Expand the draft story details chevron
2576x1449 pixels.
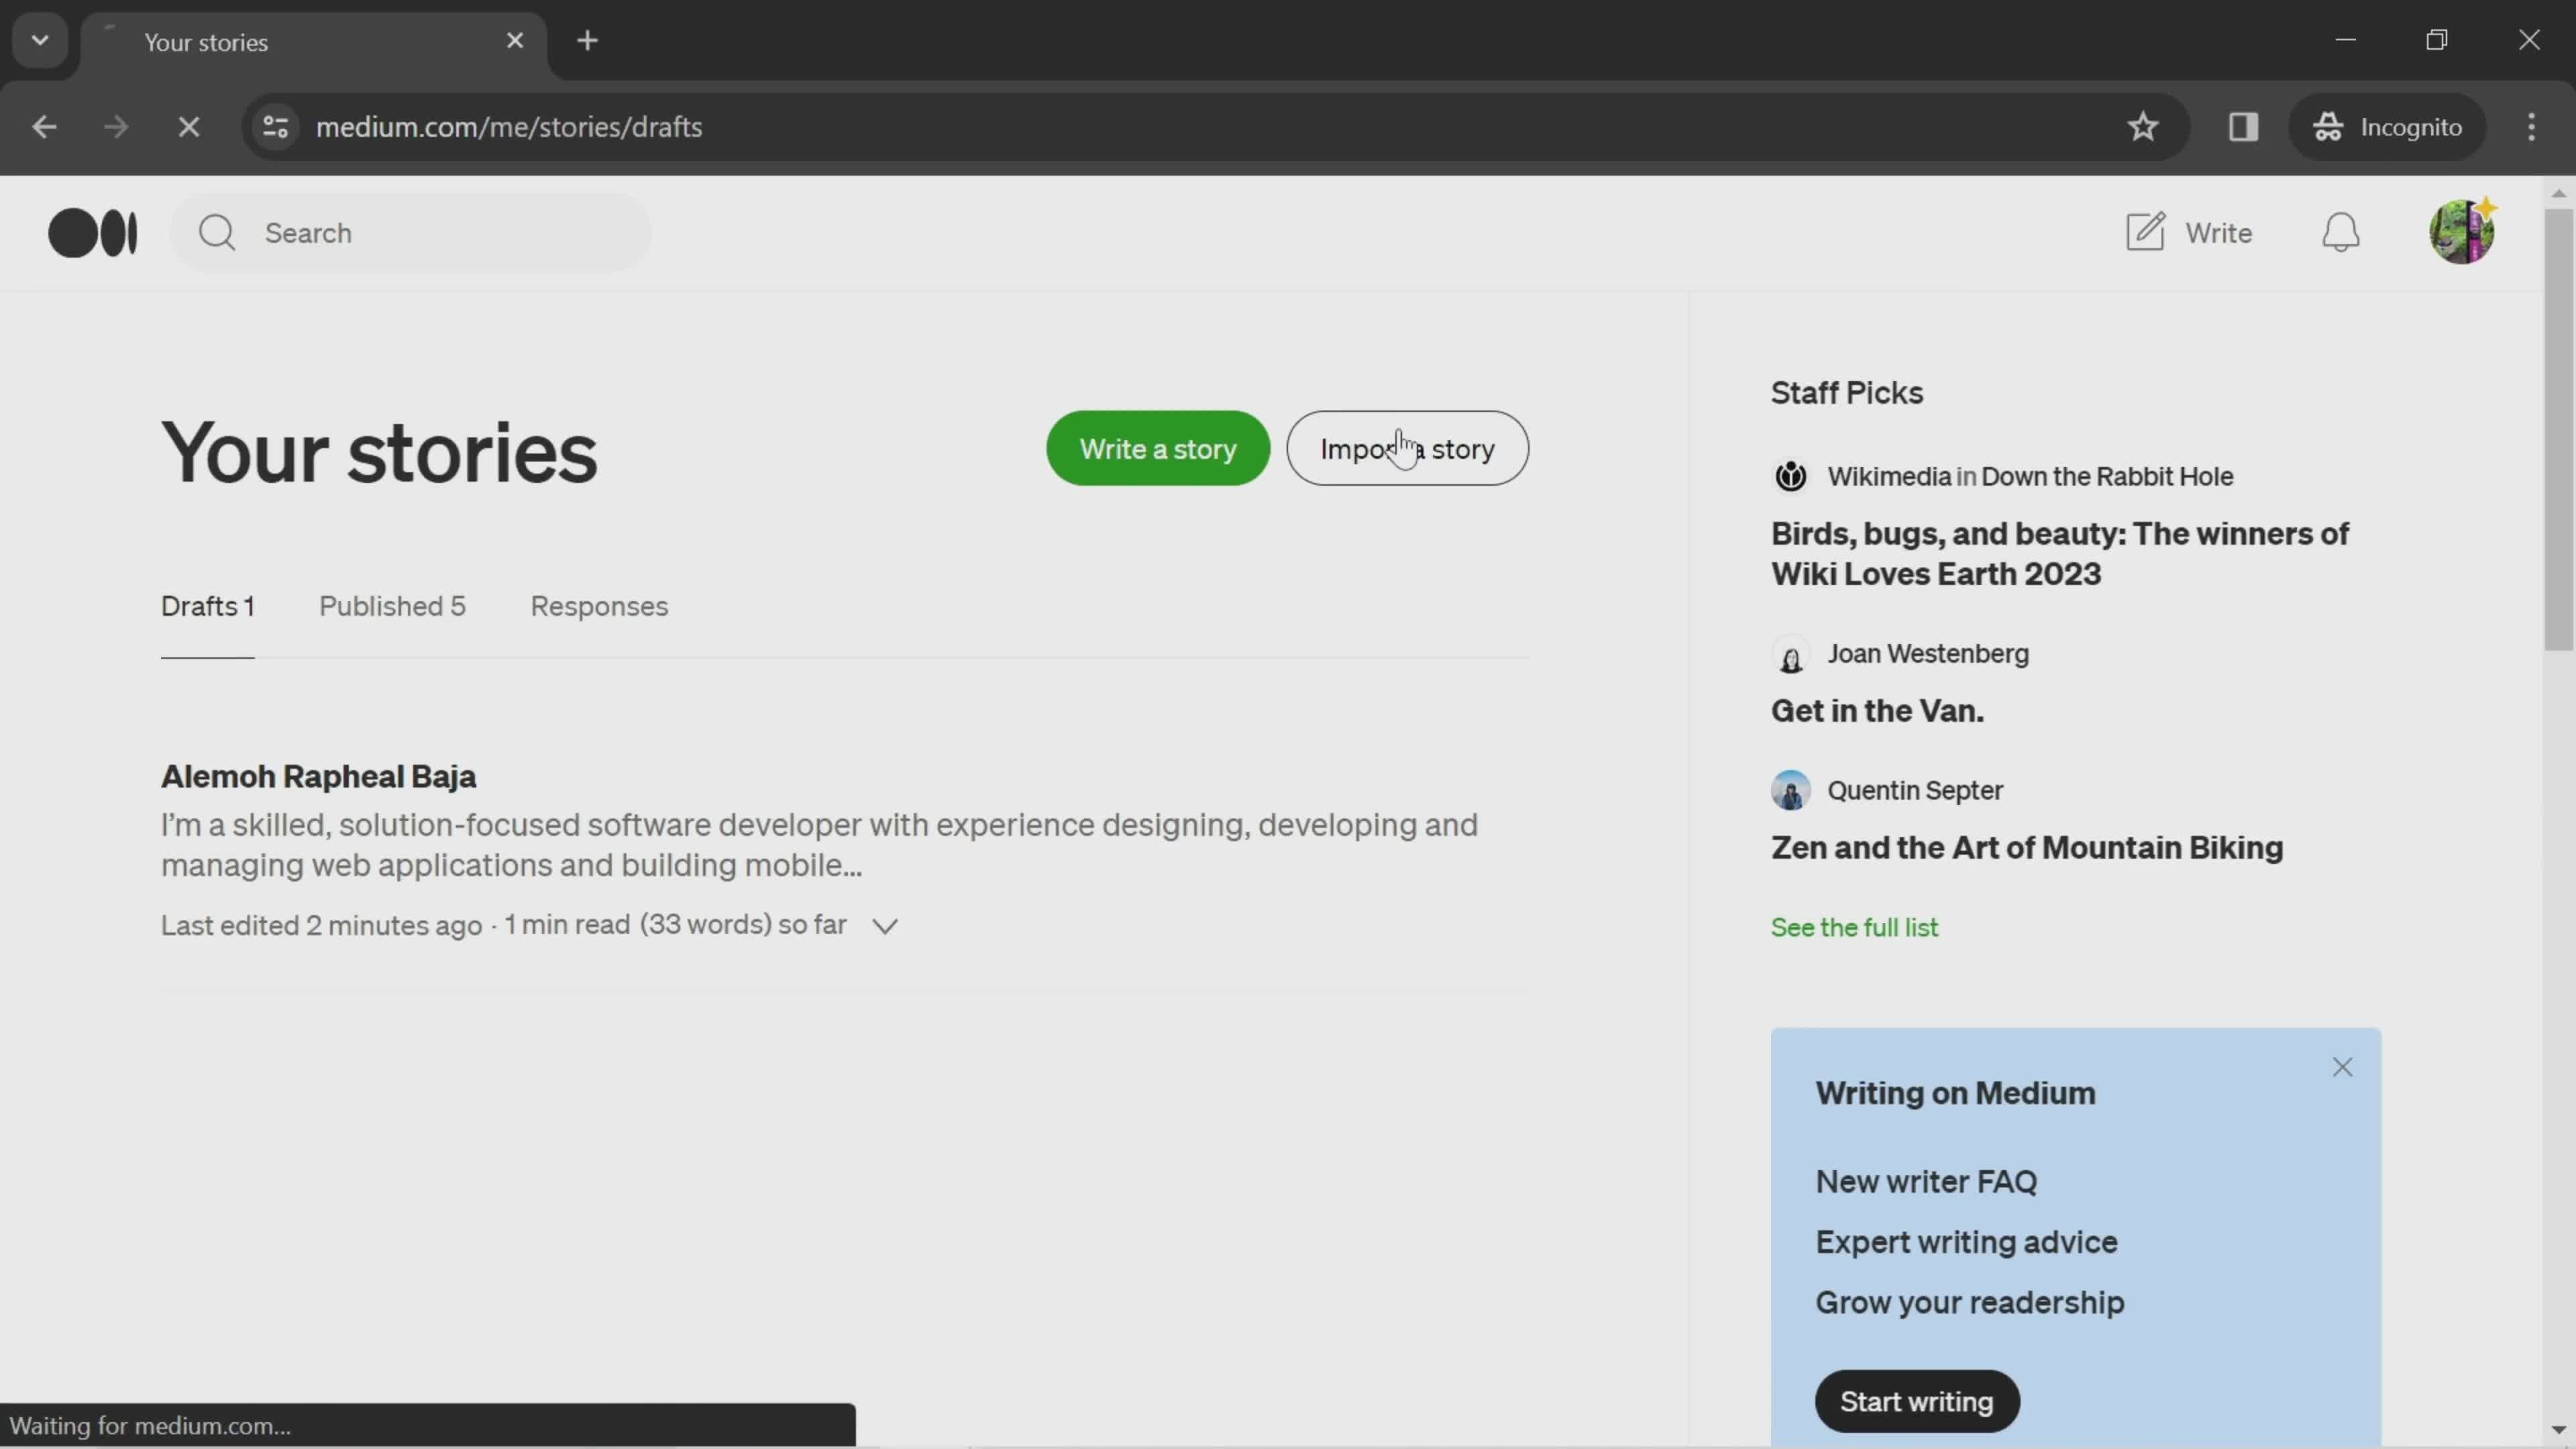point(885,924)
